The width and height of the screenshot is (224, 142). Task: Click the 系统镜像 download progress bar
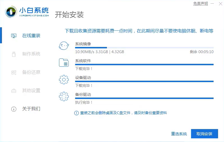(x=144, y=48)
